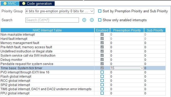This screenshot has width=171, height=97.
Task: Enable FPU global interrupt checkbox
Action: click(102, 93)
